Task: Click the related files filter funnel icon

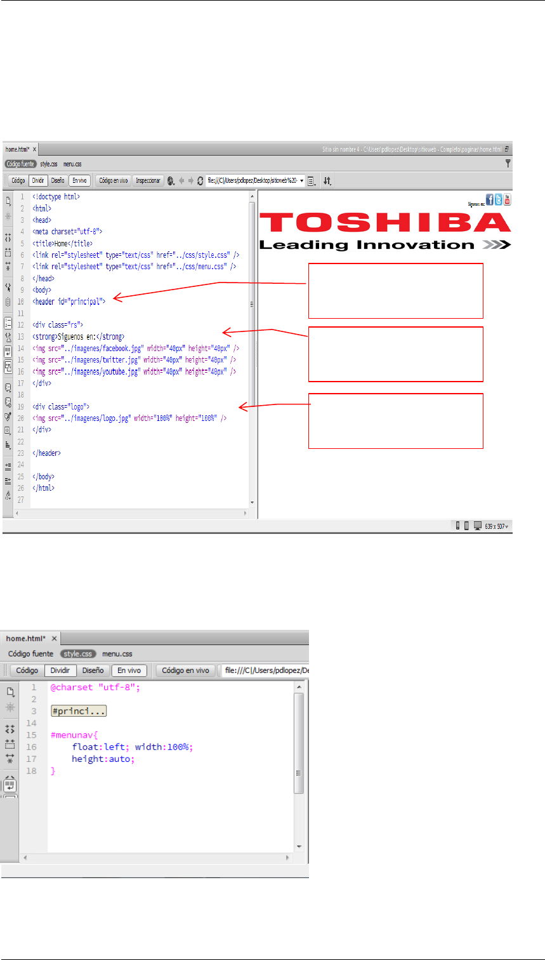Action: click(x=507, y=164)
